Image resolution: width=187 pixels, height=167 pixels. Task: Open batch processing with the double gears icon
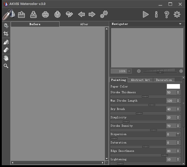click(104, 14)
